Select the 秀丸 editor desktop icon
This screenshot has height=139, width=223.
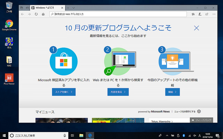pyautogui.click(x=9, y=43)
